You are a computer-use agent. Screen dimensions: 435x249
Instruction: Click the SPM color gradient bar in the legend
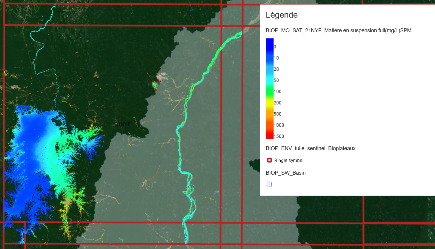270,89
